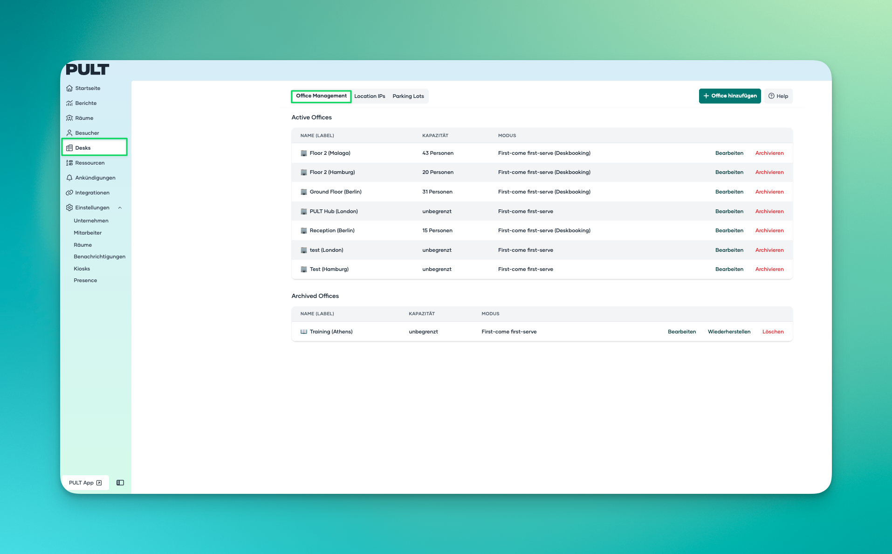The width and height of the screenshot is (892, 554).
Task: Open the PULT App button
Action: pyautogui.click(x=85, y=483)
